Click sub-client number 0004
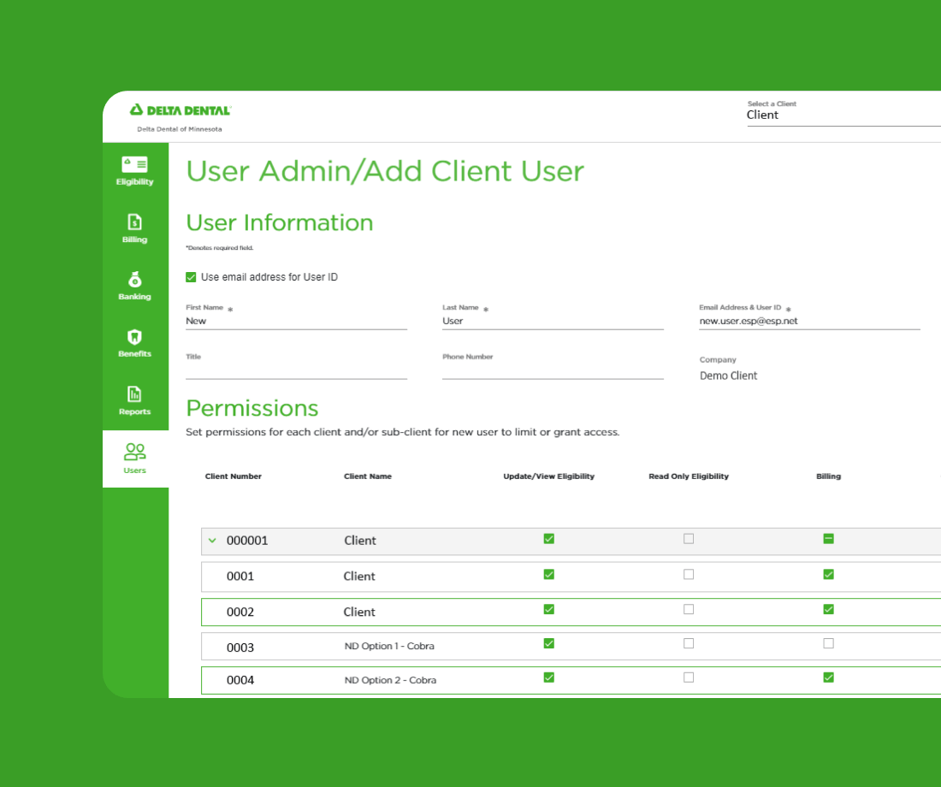The width and height of the screenshot is (941, 787). pyautogui.click(x=240, y=680)
